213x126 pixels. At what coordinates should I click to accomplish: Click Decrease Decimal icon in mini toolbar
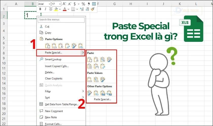87,9
